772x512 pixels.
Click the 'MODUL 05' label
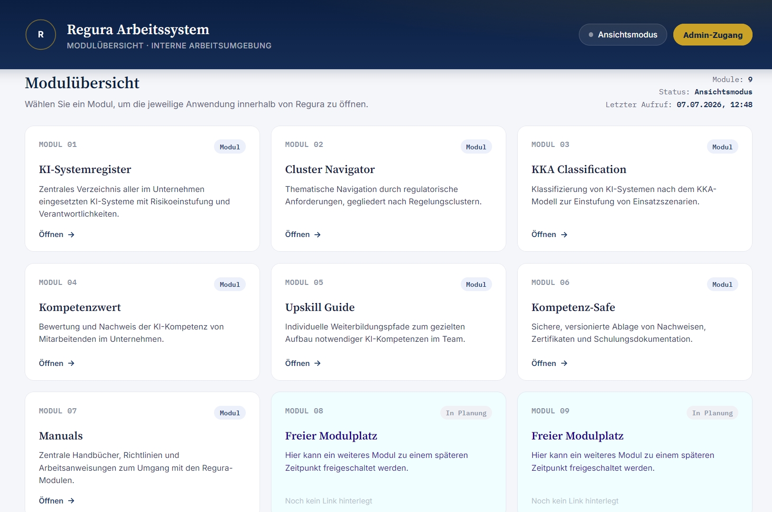coord(304,282)
